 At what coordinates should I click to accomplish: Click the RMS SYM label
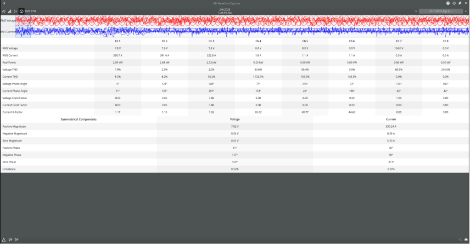[30, 11]
